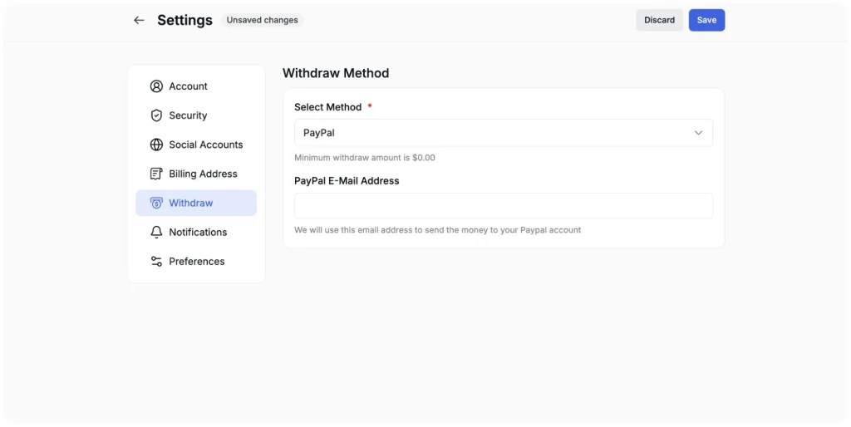This screenshot has width=851, height=427.
Task: Click the Preferences sliders icon
Action: [156, 262]
